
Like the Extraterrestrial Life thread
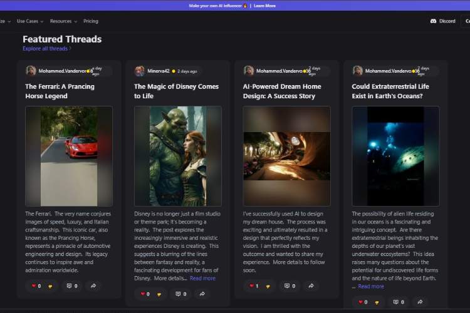click(x=361, y=302)
